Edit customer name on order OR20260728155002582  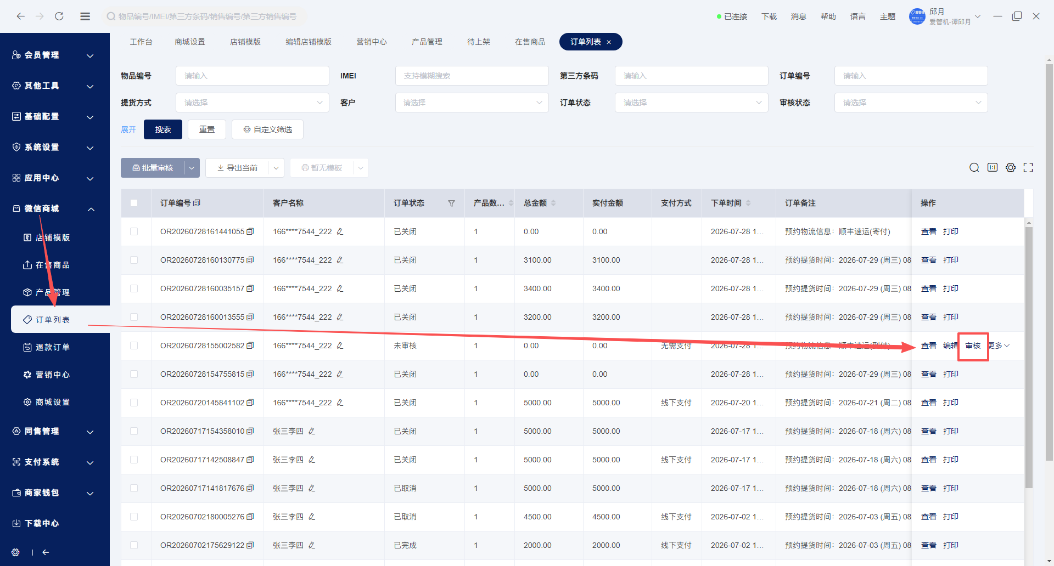340,346
